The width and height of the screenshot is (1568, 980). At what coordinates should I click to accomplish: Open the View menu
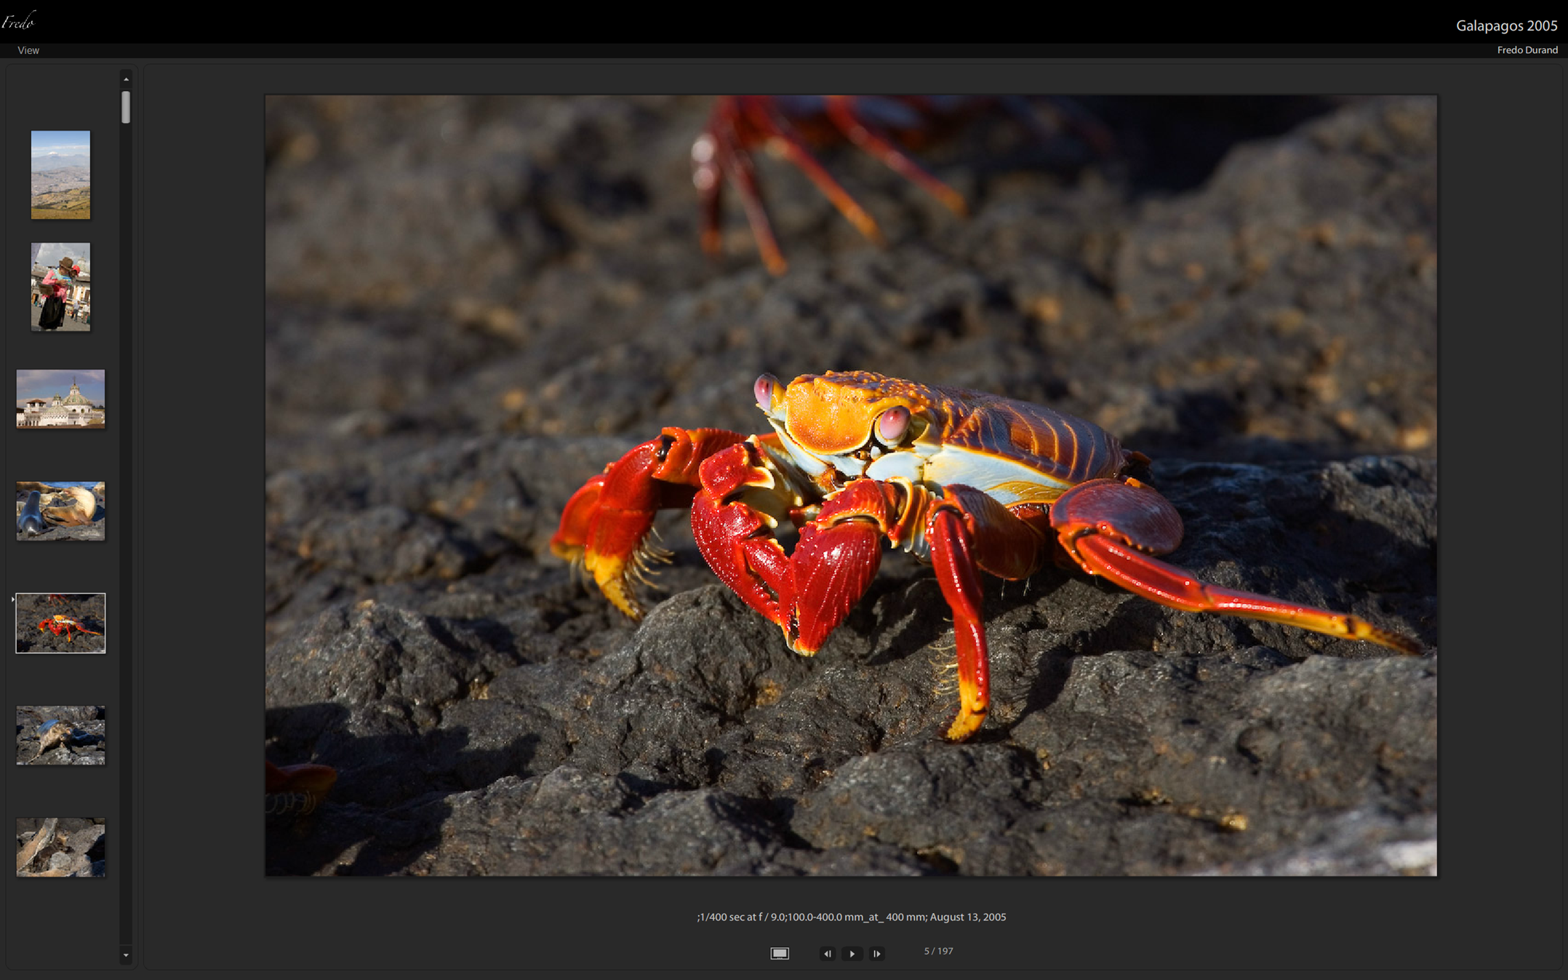coord(28,50)
